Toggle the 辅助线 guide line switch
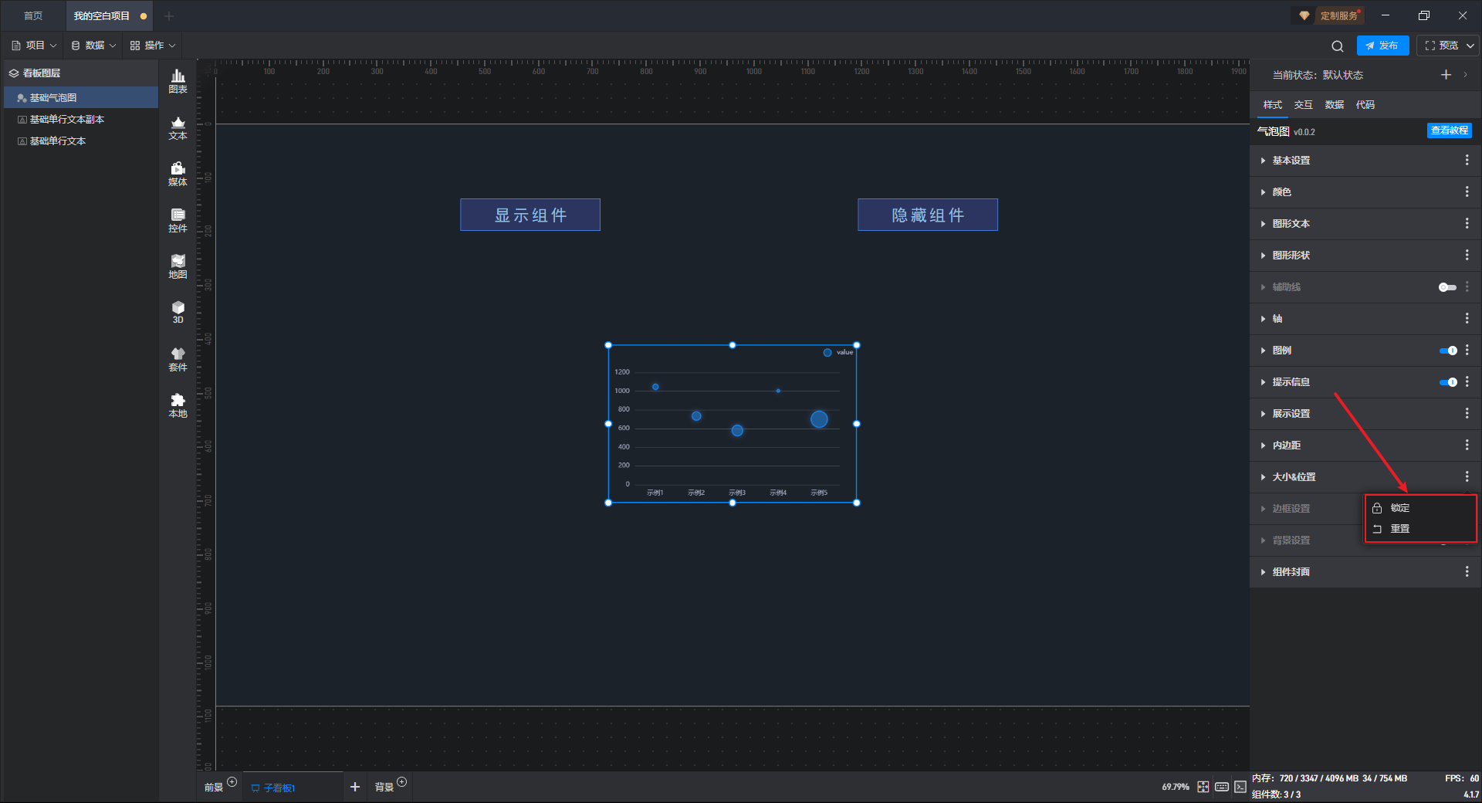This screenshot has height=803, width=1482. click(x=1447, y=287)
